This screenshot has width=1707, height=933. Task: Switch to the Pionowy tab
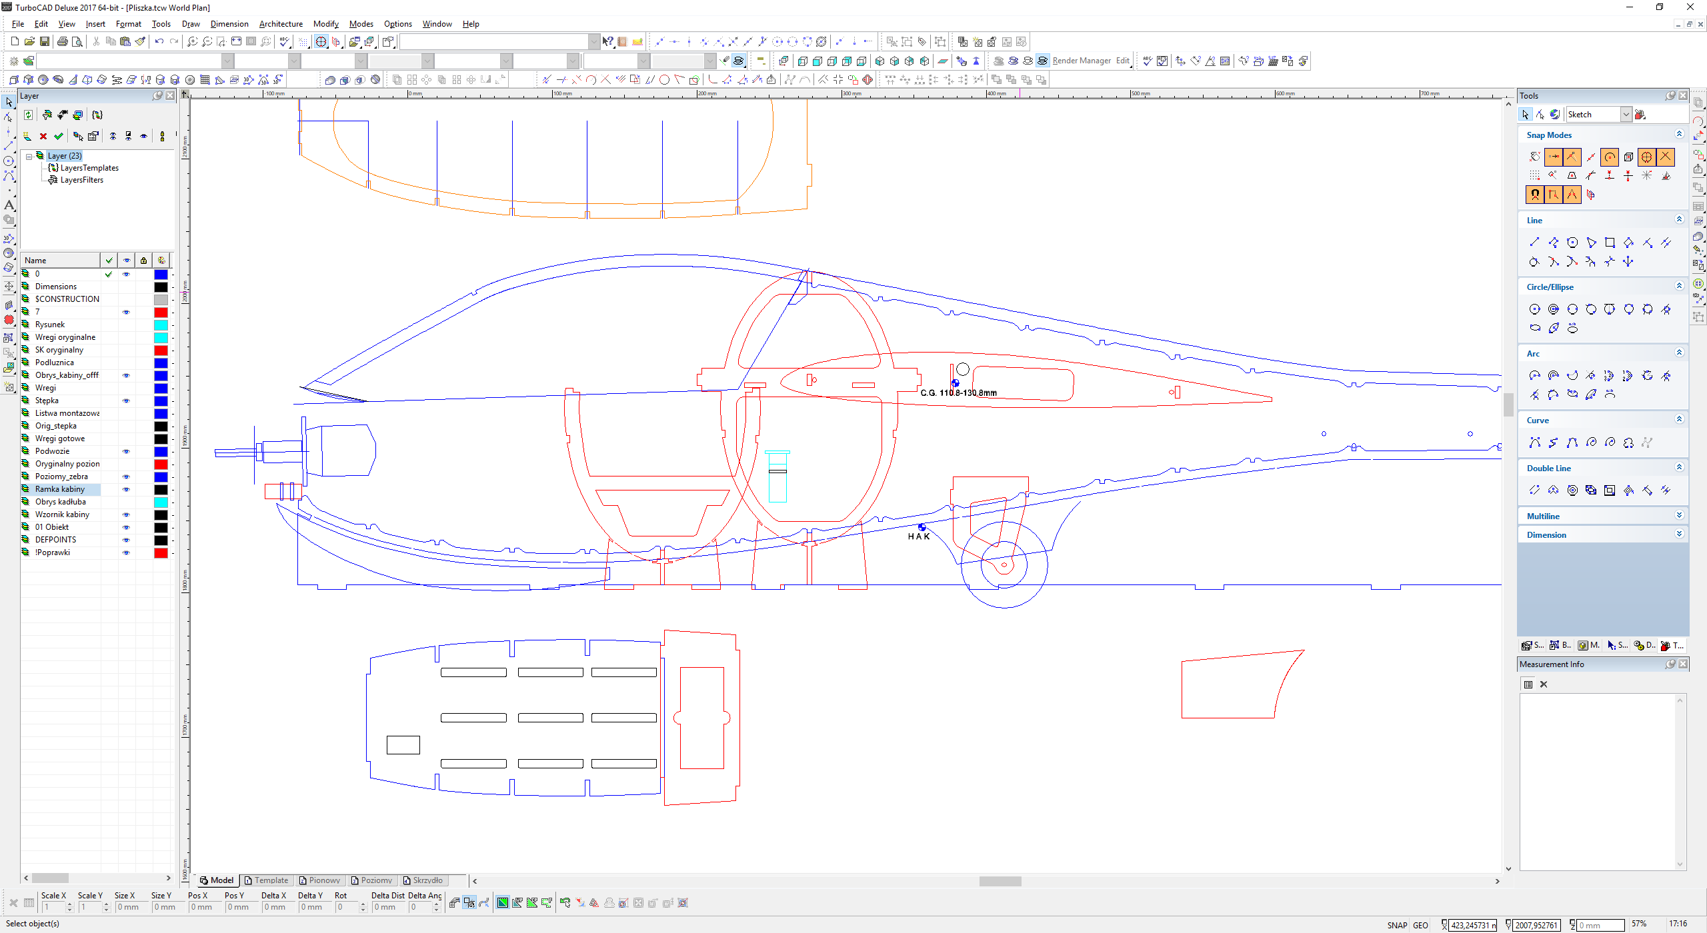coord(320,880)
